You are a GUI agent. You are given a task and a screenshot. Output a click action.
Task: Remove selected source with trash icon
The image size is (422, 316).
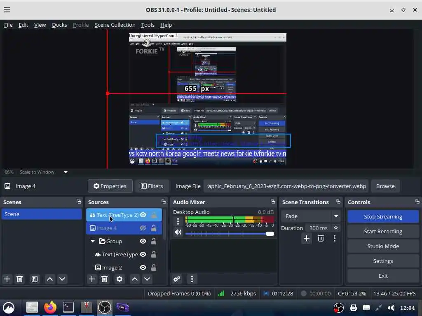tap(104, 279)
